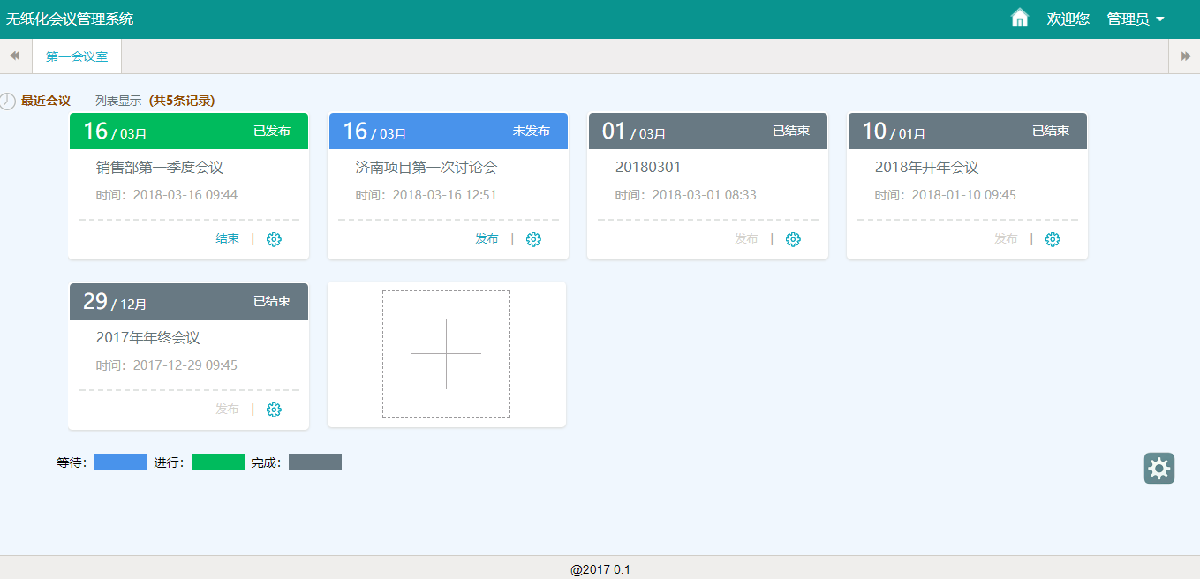1200x579 pixels.
Task: Click the large floating settings gear button
Action: point(1158,469)
